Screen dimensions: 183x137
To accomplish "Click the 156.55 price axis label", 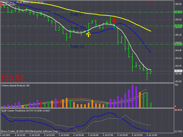I will [178, 4].
